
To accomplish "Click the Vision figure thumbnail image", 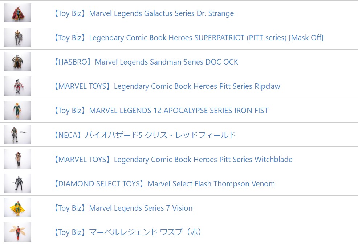I will click(x=17, y=207).
